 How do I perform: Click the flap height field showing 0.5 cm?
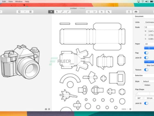149,98
